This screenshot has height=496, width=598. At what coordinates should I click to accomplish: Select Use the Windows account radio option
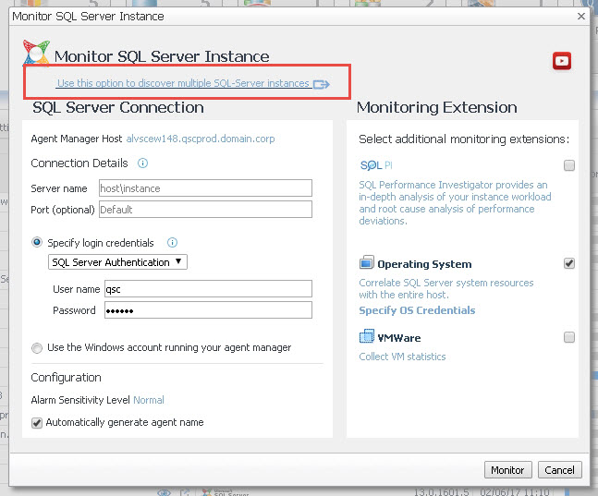[x=37, y=348]
